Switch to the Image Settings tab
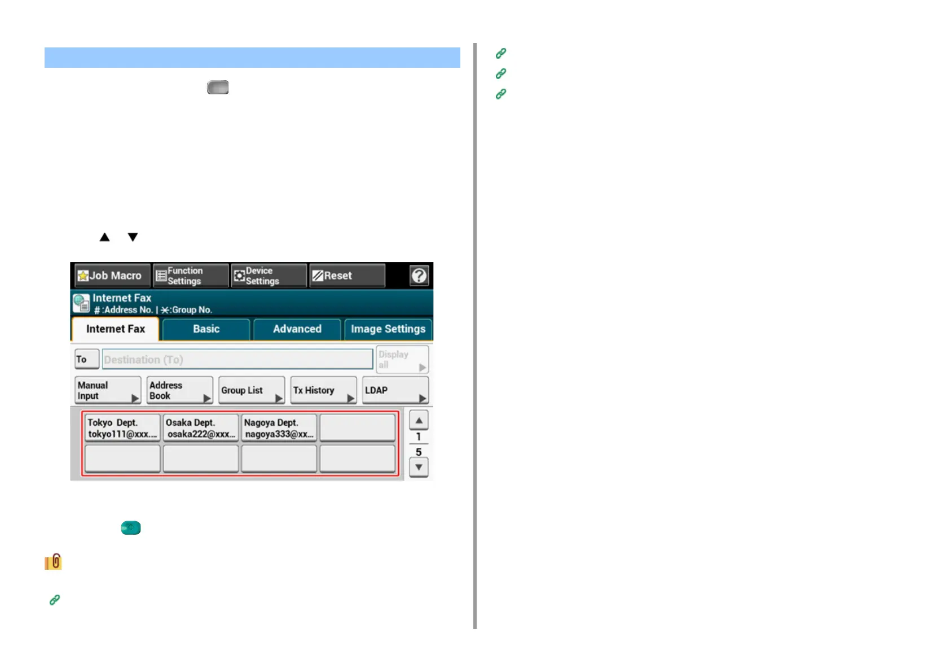The image size is (950, 672). [x=388, y=329]
